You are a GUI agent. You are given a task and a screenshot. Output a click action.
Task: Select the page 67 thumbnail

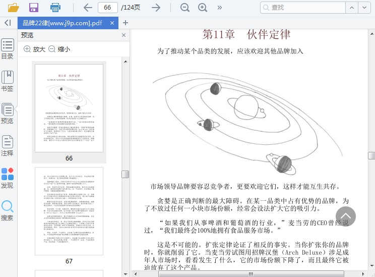tap(69, 211)
